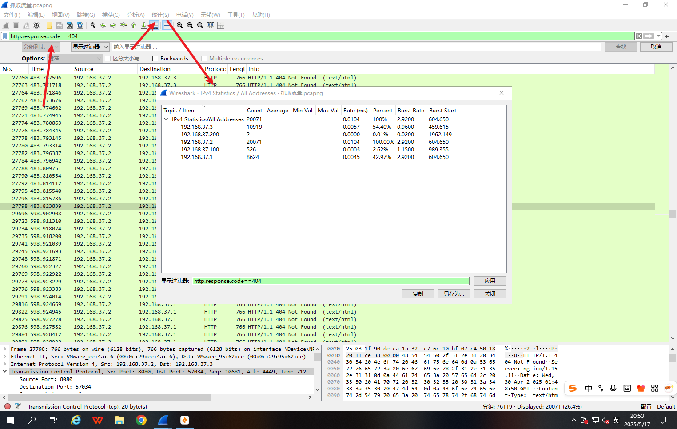This screenshot has width=677, height=429.
Task: Reset packet text to normal size
Action: coord(200,25)
